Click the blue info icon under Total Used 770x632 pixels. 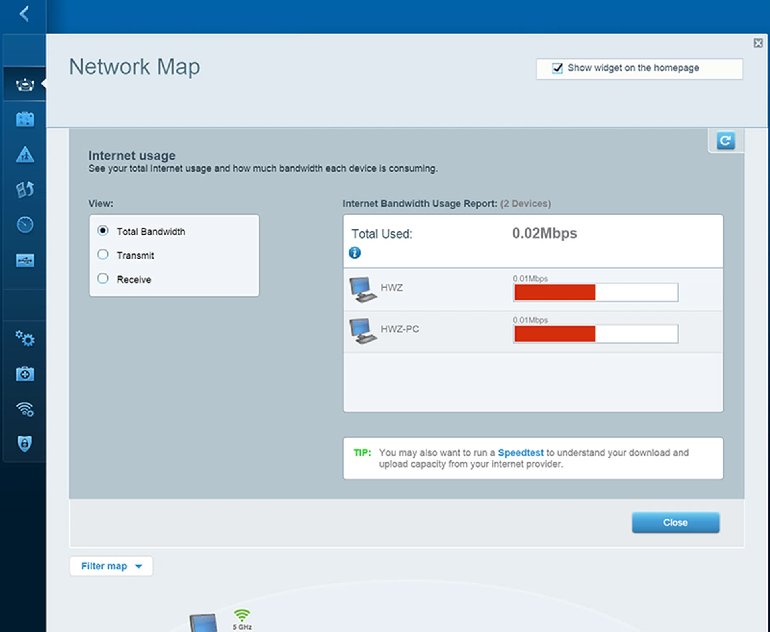point(355,253)
